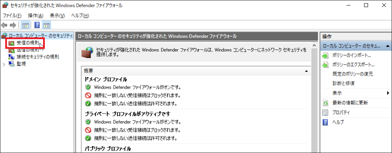392x153 pixels.
Task: Collapse the 概要 section arrow
Action: 307,71
